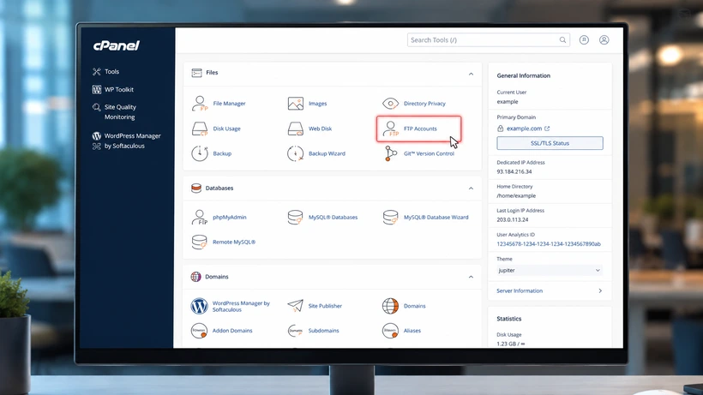
Task: Open the notifications icon in header
Action: point(584,40)
